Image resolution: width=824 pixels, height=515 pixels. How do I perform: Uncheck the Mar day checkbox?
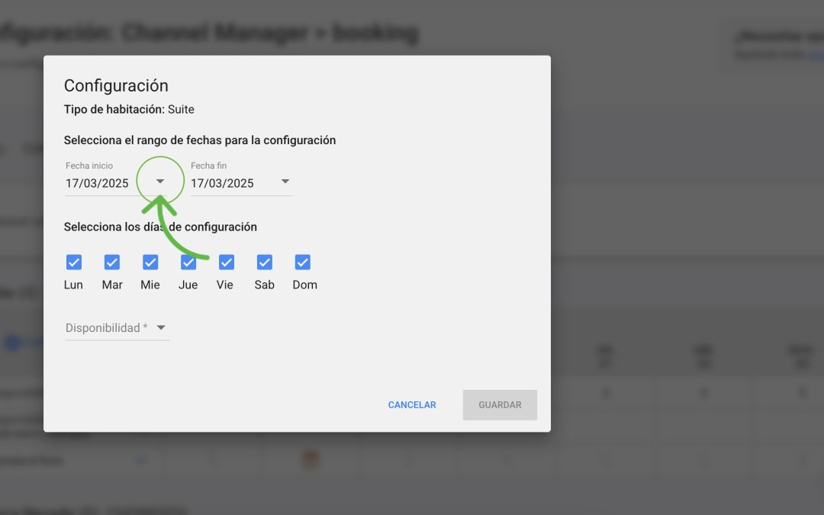(112, 262)
